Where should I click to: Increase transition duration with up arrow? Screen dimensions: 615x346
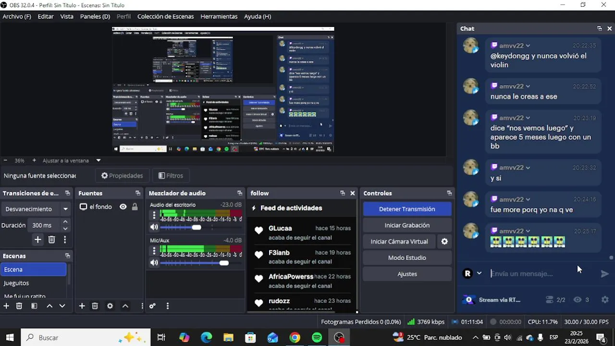point(65,222)
